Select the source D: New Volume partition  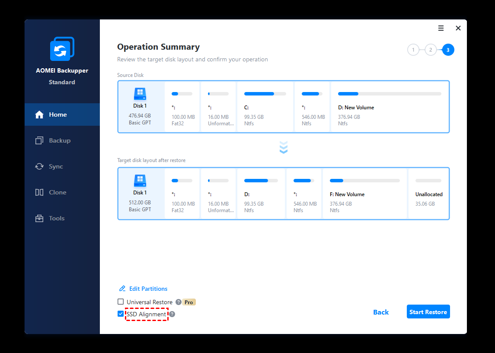click(389, 107)
